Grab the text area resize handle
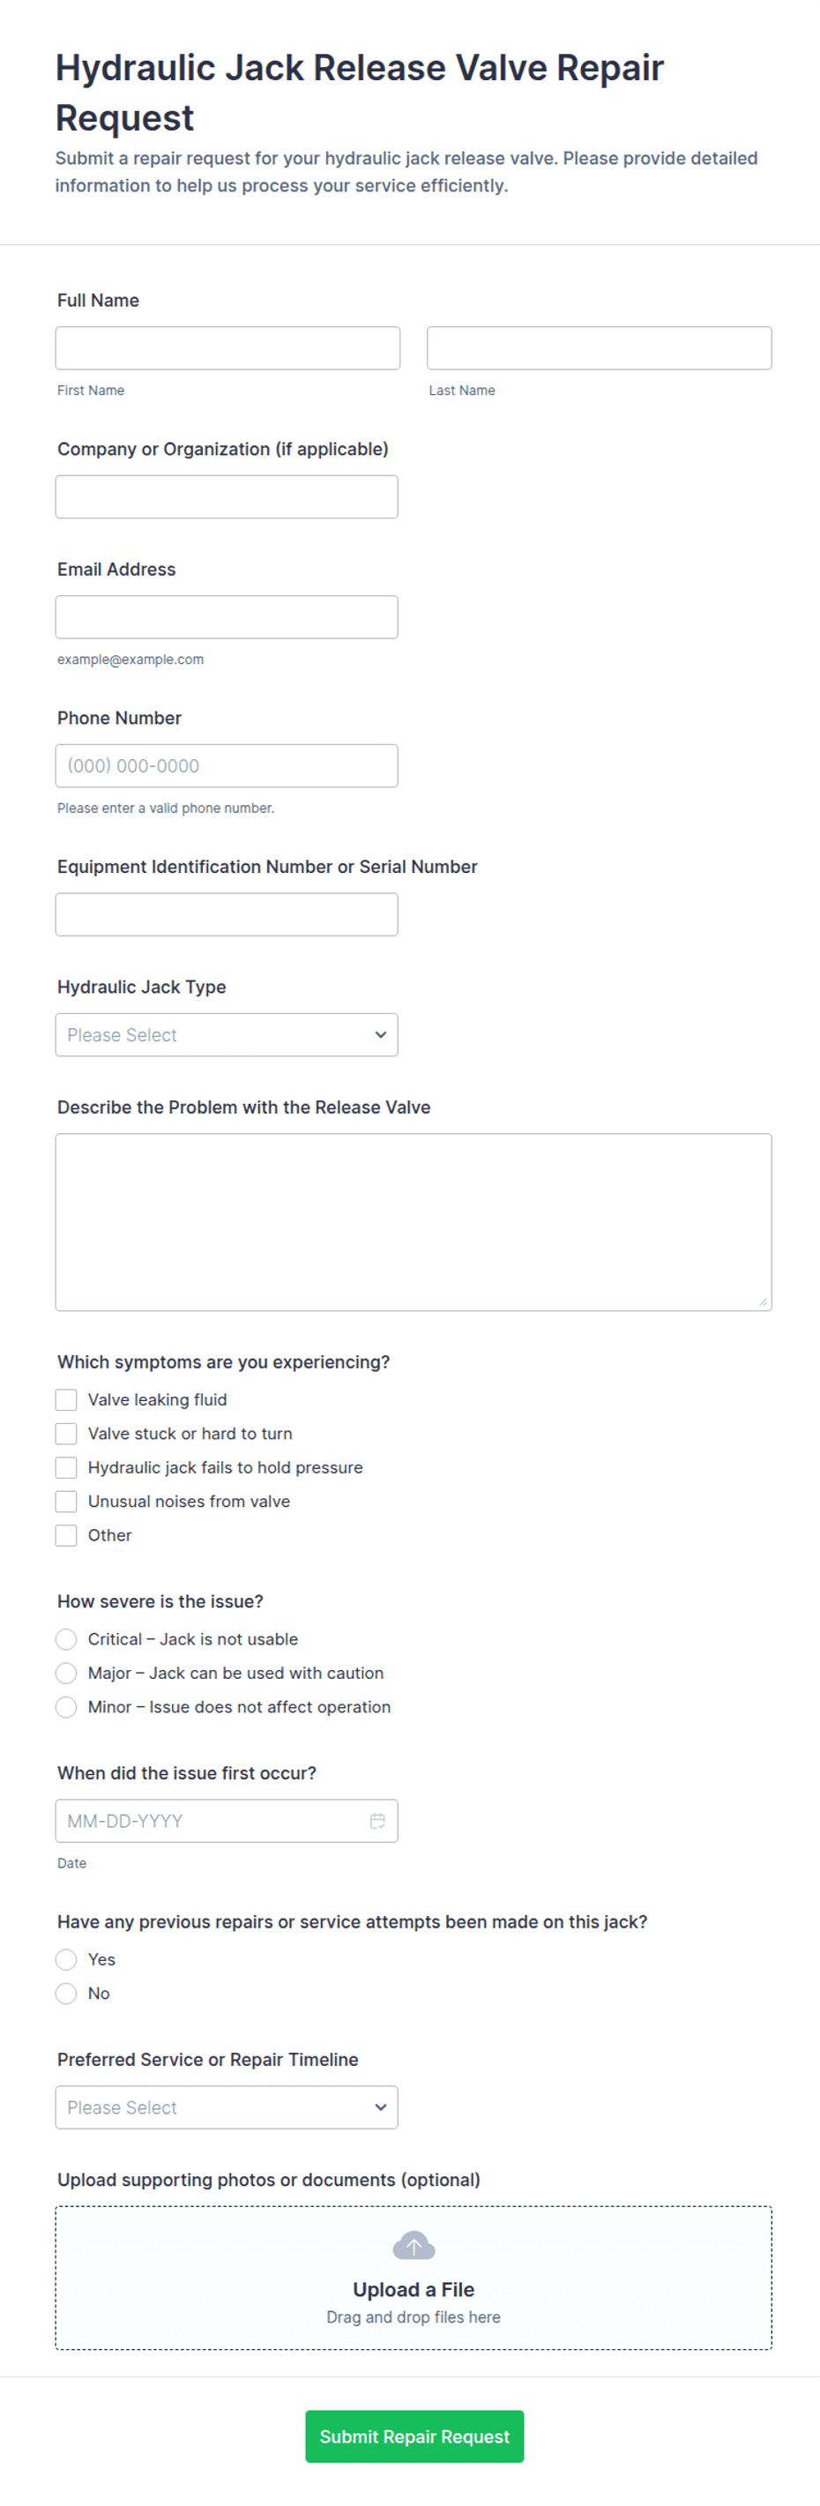Viewport: 820px width, 2506px height. (763, 1301)
